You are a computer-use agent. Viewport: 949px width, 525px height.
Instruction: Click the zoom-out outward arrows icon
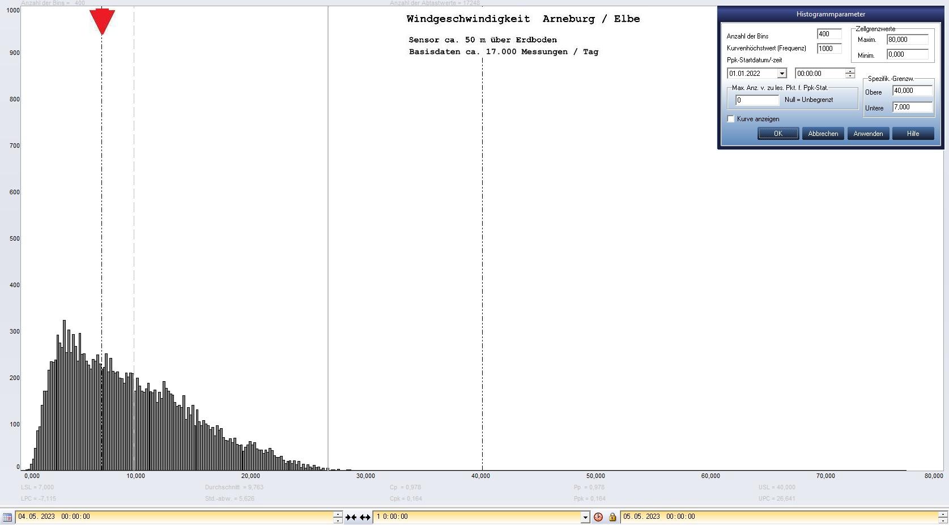[x=365, y=517]
